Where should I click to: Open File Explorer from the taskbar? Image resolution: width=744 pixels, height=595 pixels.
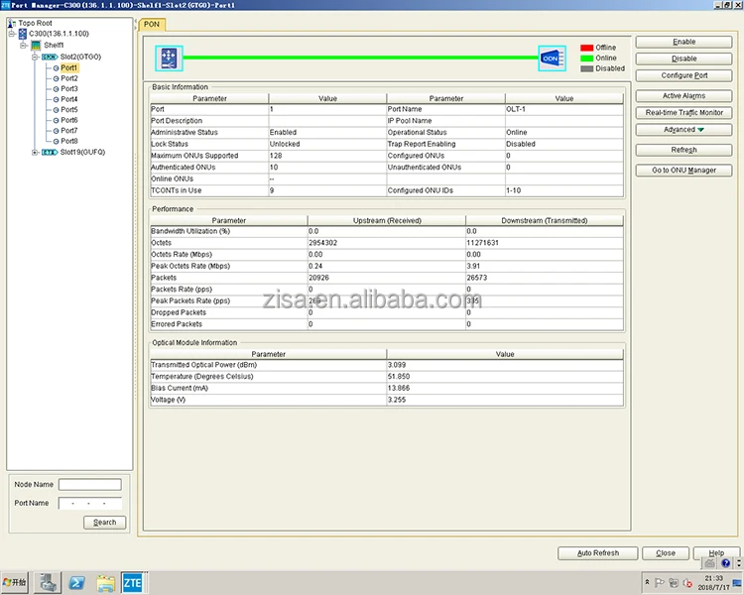106,582
